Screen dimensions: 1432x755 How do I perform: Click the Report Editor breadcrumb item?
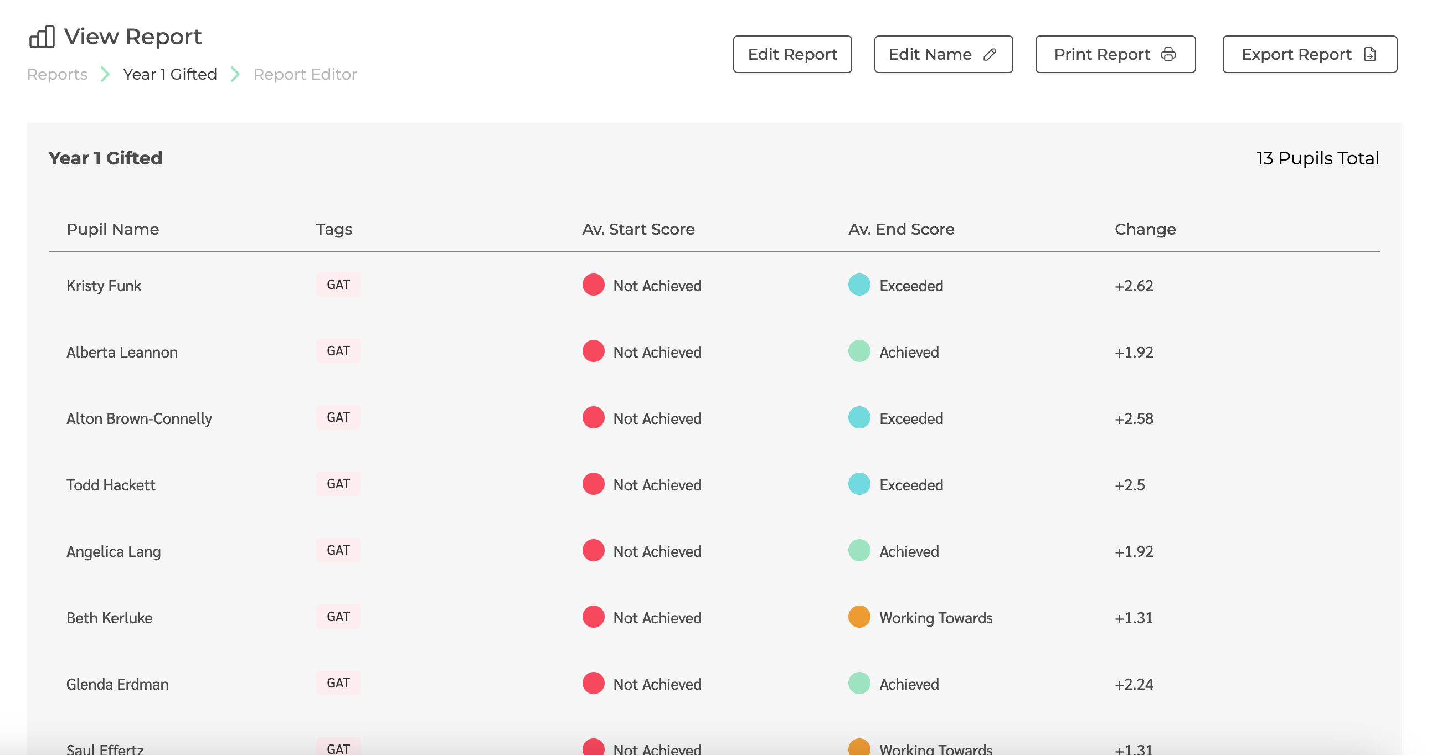pos(305,74)
